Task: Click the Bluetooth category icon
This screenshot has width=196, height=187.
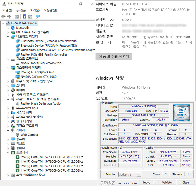Action: (x=13, y=28)
